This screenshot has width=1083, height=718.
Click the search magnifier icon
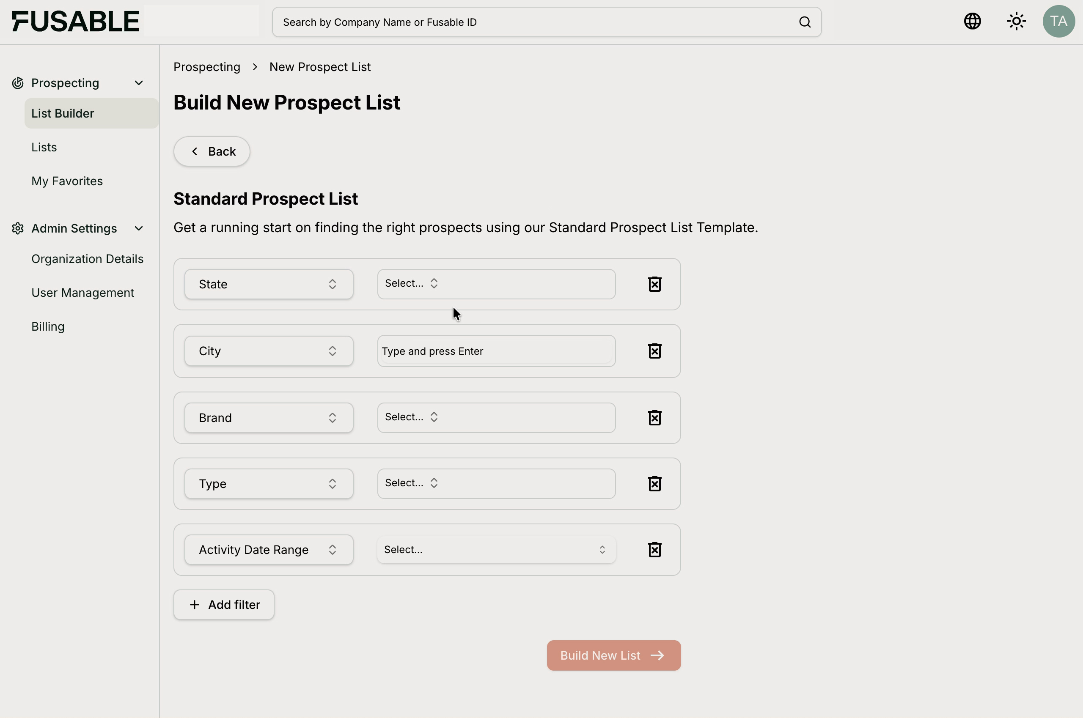[805, 22]
